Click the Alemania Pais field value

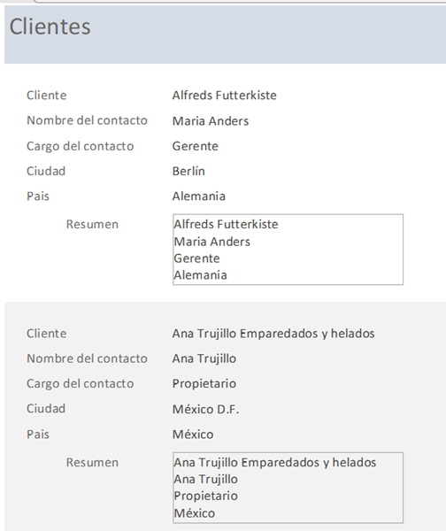(199, 196)
